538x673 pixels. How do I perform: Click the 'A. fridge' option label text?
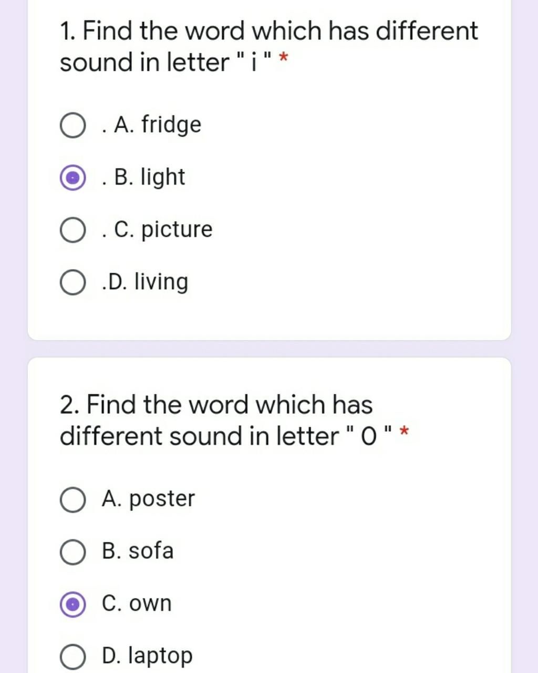(152, 125)
